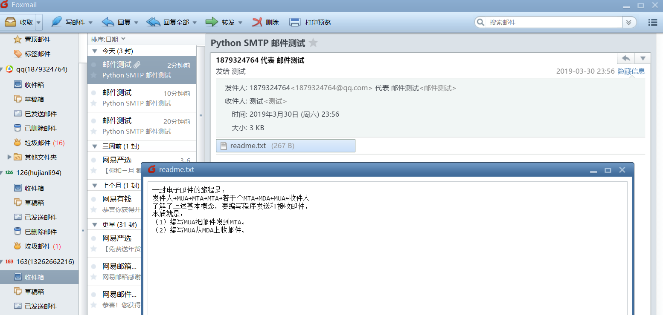The height and width of the screenshot is (315, 663).
Task: Open the 网易邮箱... mail in list
Action: click(114, 271)
